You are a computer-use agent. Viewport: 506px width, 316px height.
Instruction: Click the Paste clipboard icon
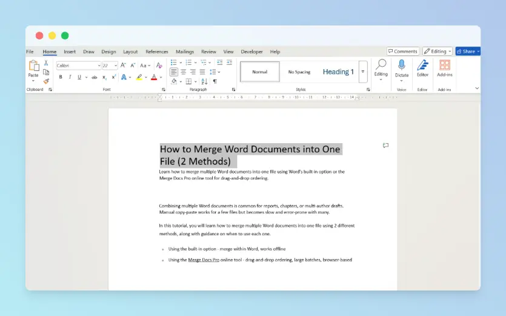pos(33,66)
